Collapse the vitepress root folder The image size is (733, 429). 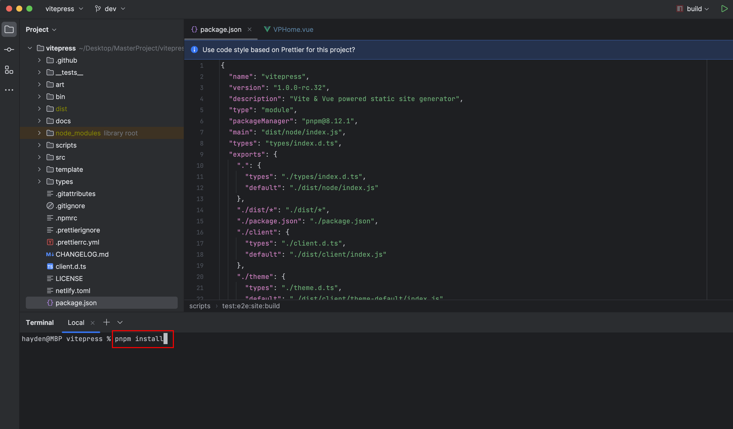coord(30,48)
